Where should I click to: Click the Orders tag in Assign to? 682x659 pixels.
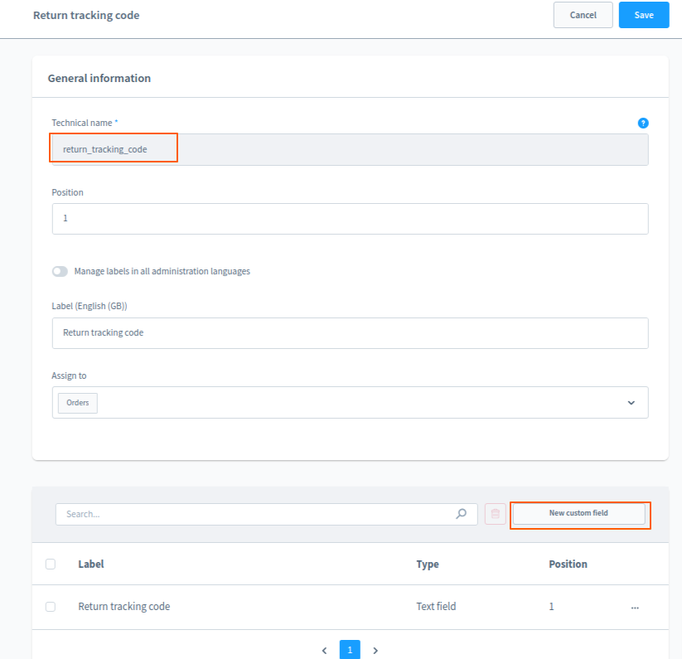(77, 403)
